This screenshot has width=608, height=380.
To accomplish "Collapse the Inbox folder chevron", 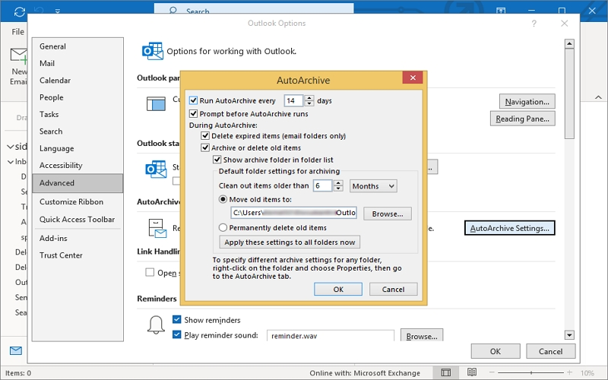I will tap(11, 162).
